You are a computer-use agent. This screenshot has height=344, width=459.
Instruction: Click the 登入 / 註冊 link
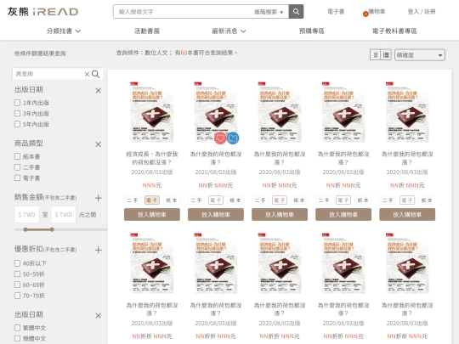pos(422,12)
